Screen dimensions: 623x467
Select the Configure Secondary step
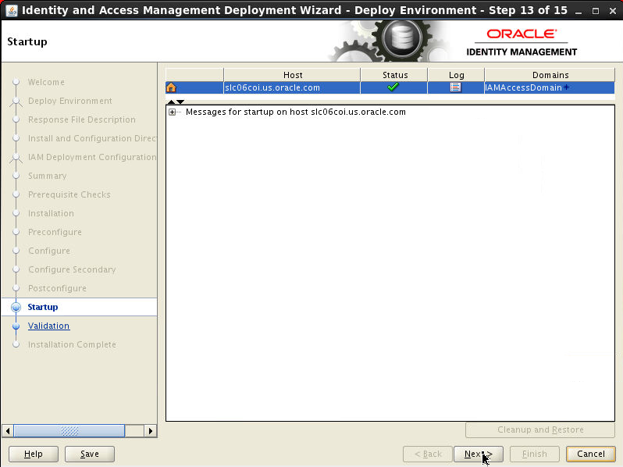coord(72,269)
